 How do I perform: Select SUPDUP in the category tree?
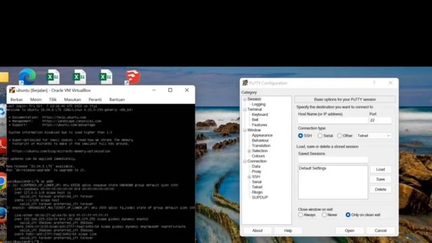(x=260, y=197)
